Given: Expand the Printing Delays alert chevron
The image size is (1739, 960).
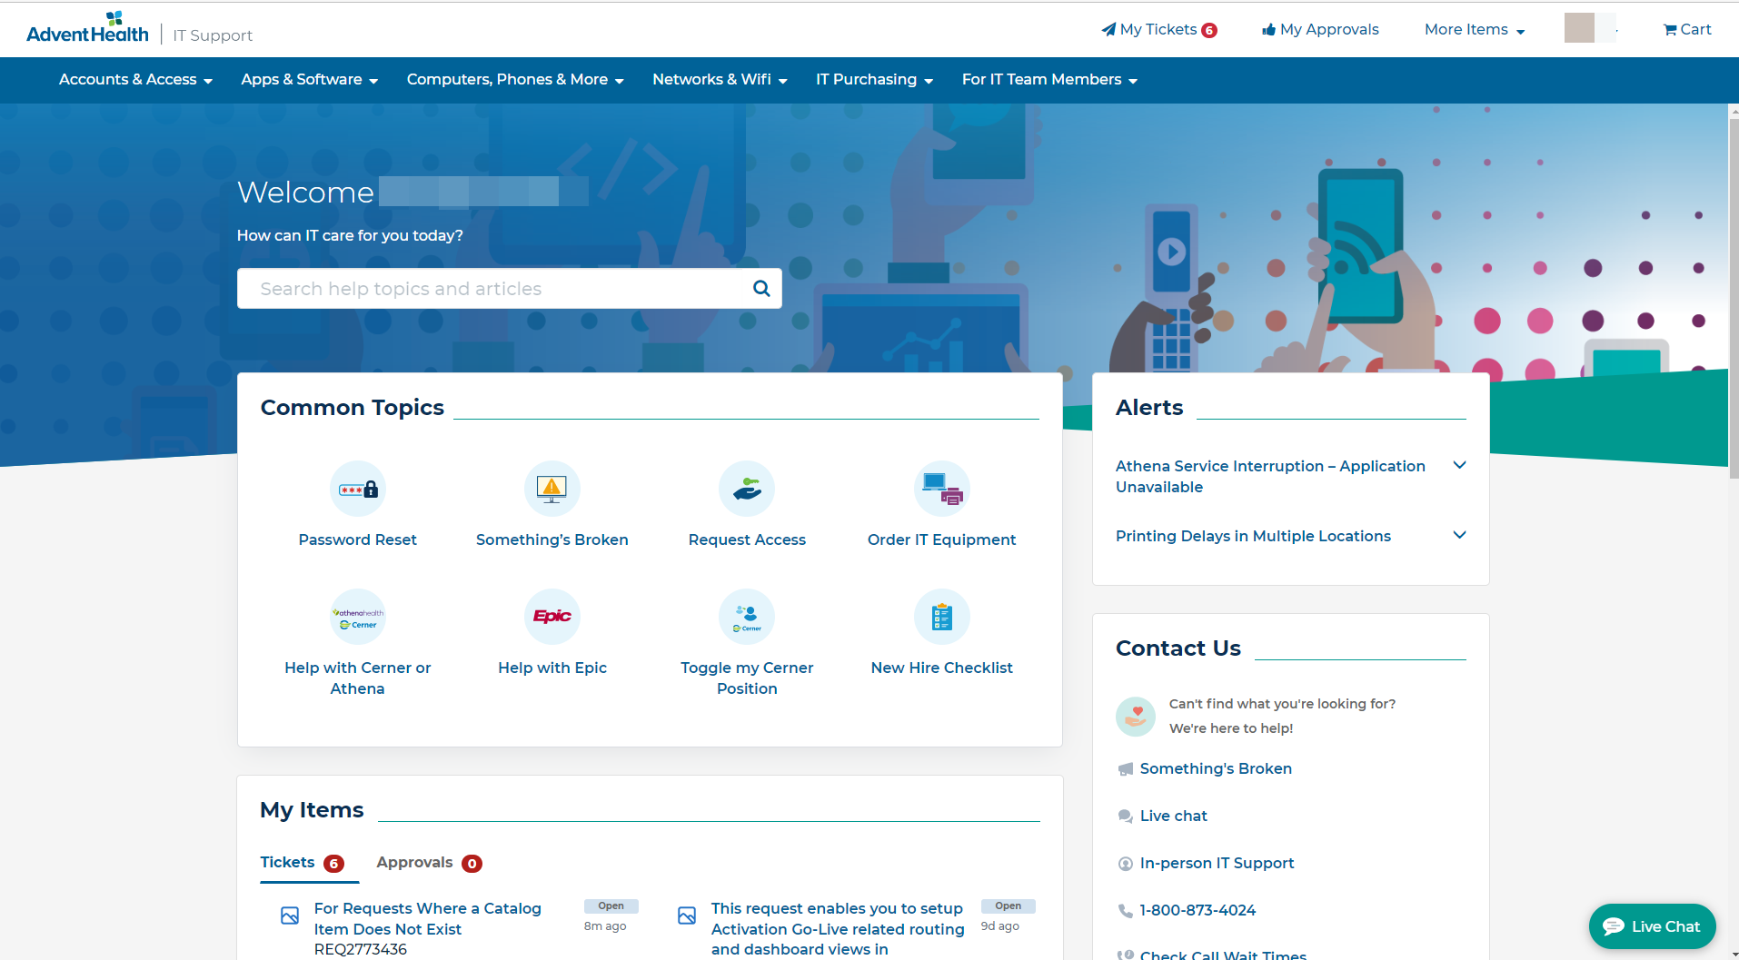Looking at the screenshot, I should pos(1459,536).
